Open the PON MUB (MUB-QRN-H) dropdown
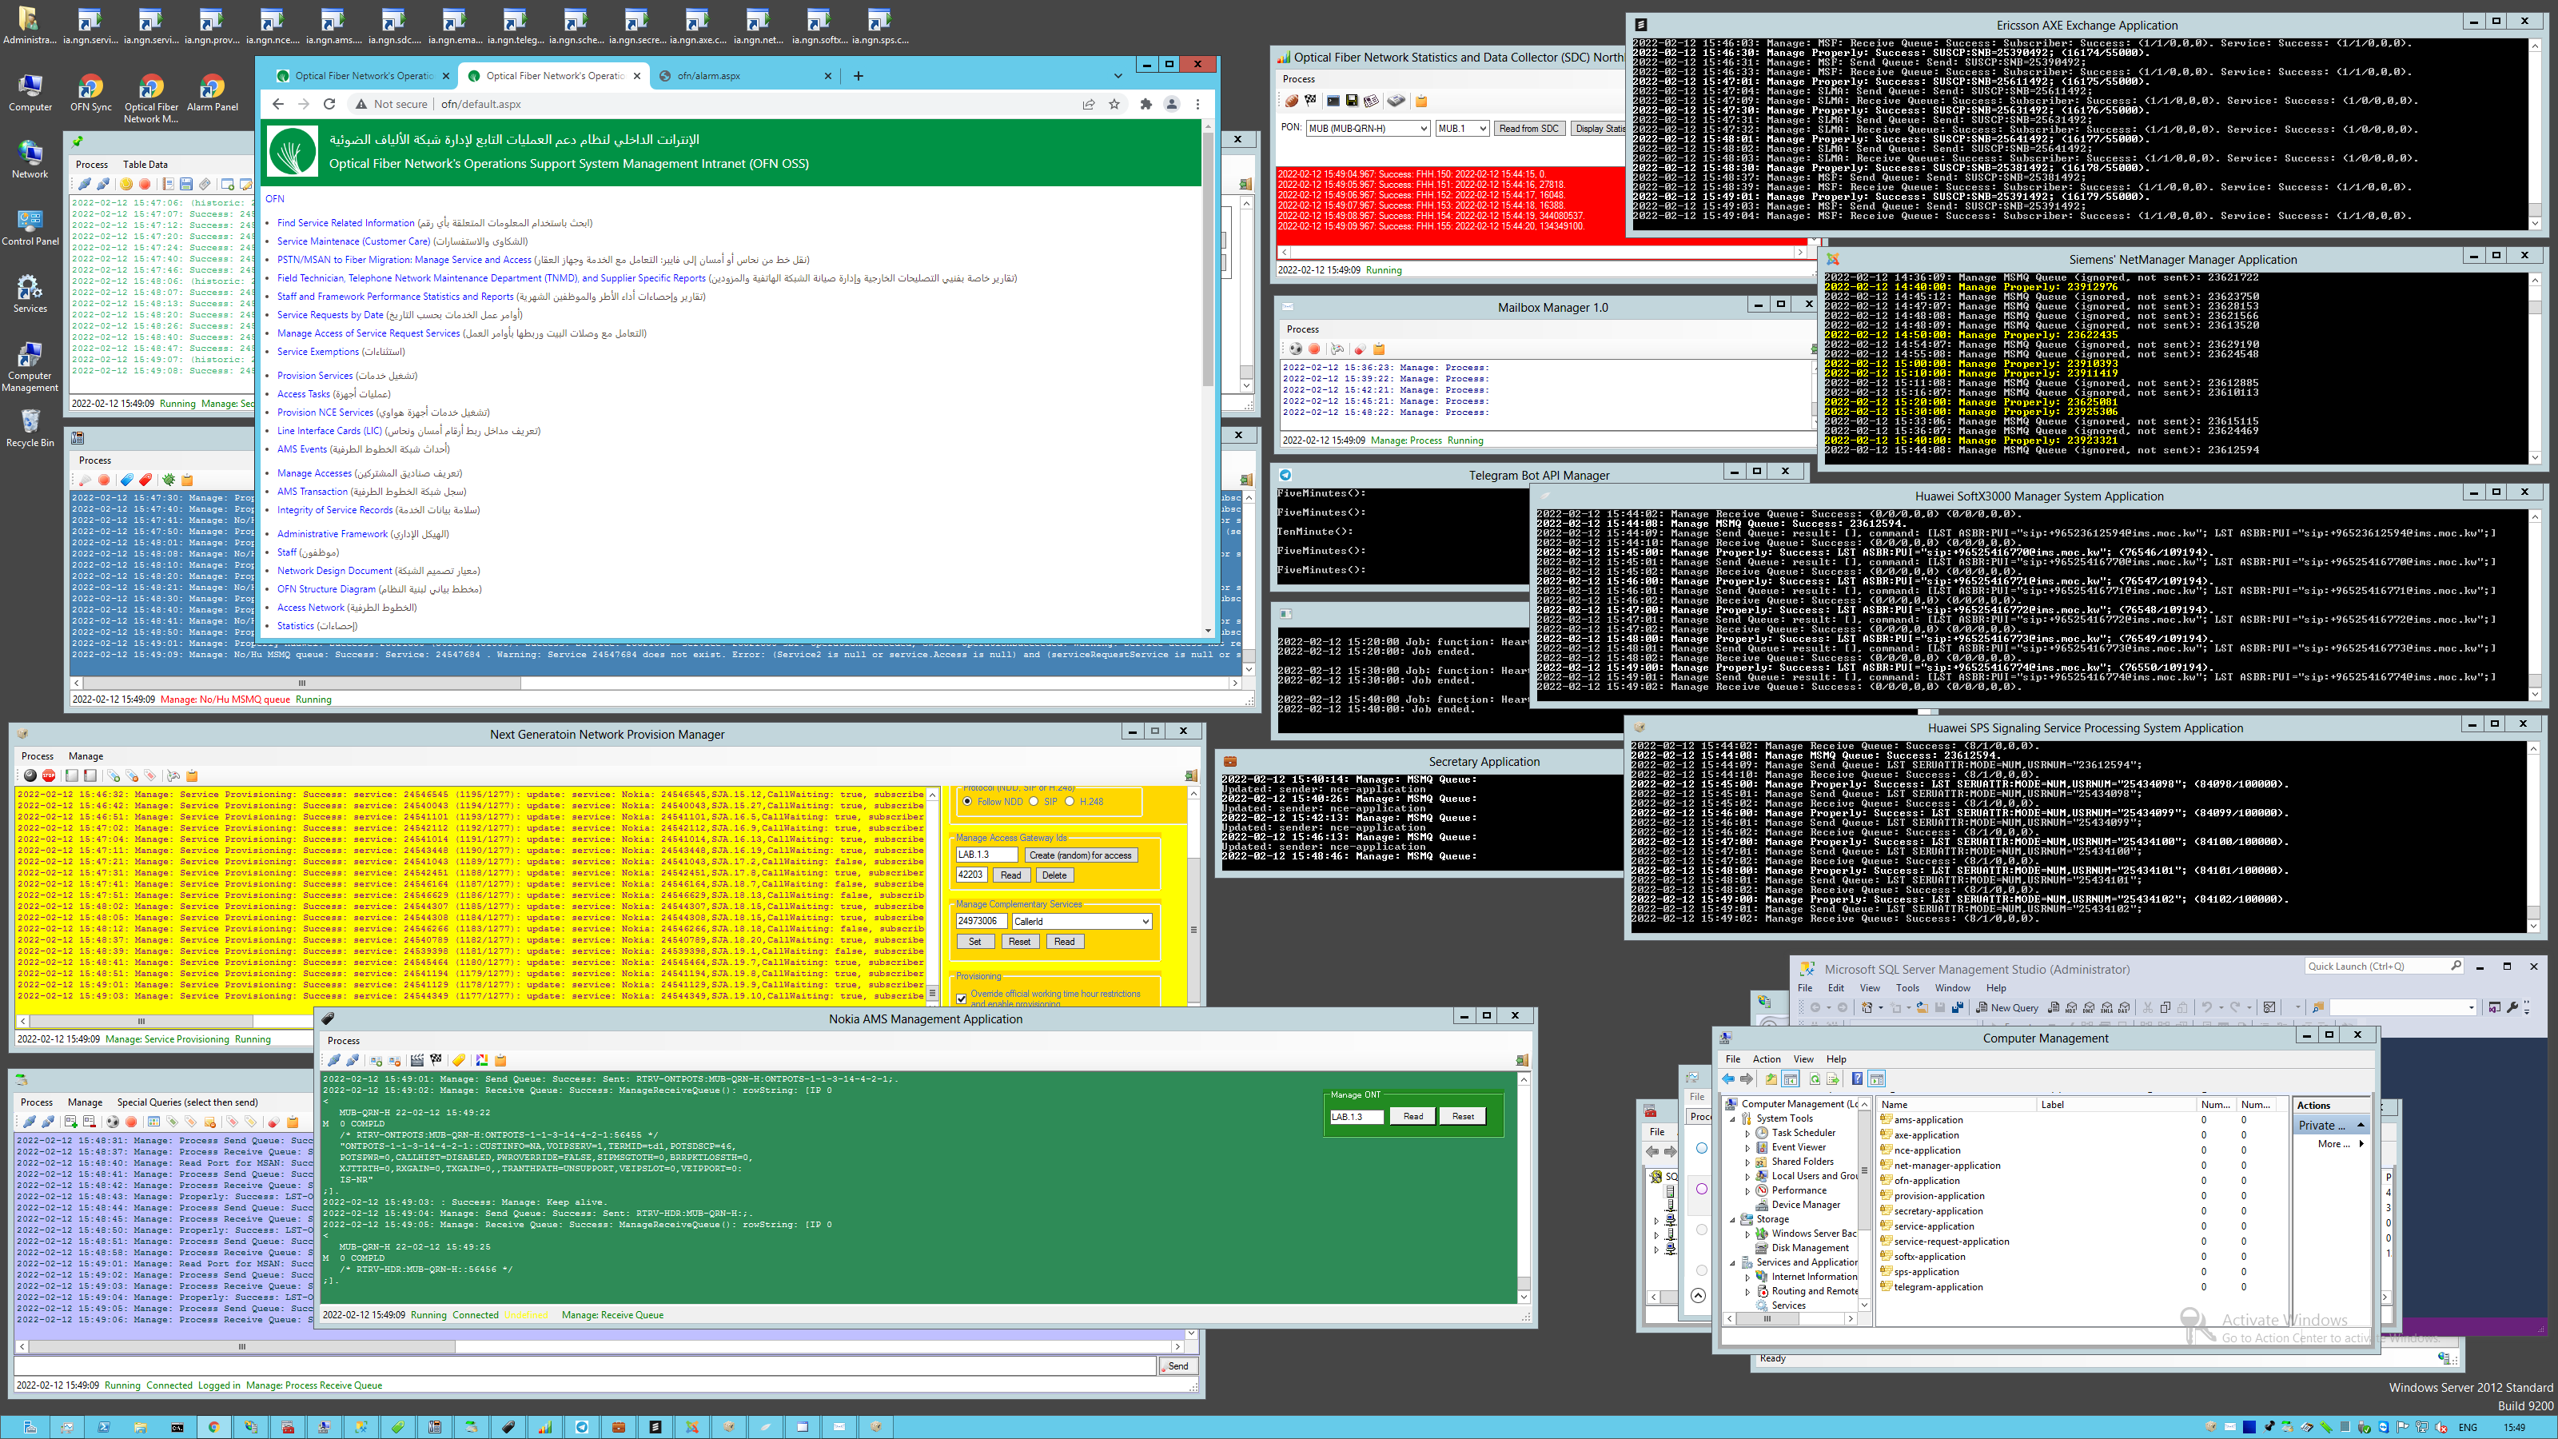The height and width of the screenshot is (1439, 2558). click(x=1368, y=128)
